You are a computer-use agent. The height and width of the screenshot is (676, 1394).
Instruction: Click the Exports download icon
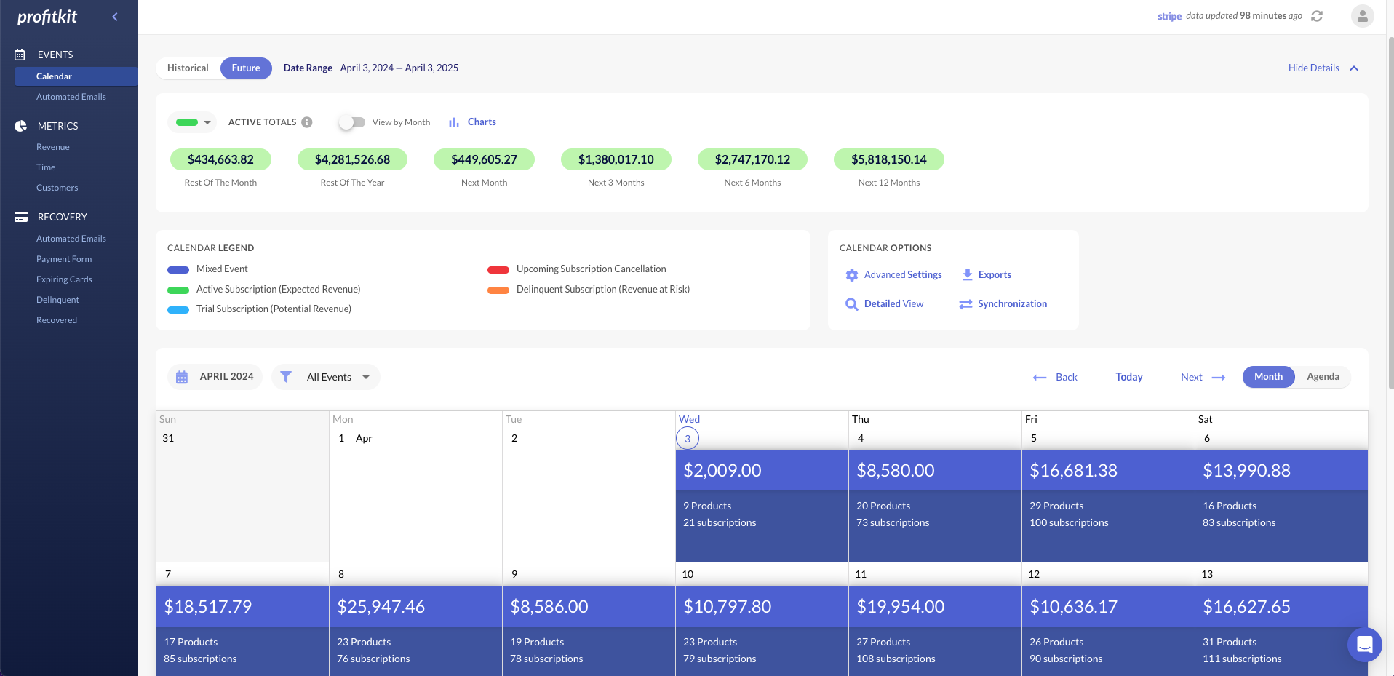[968, 275]
